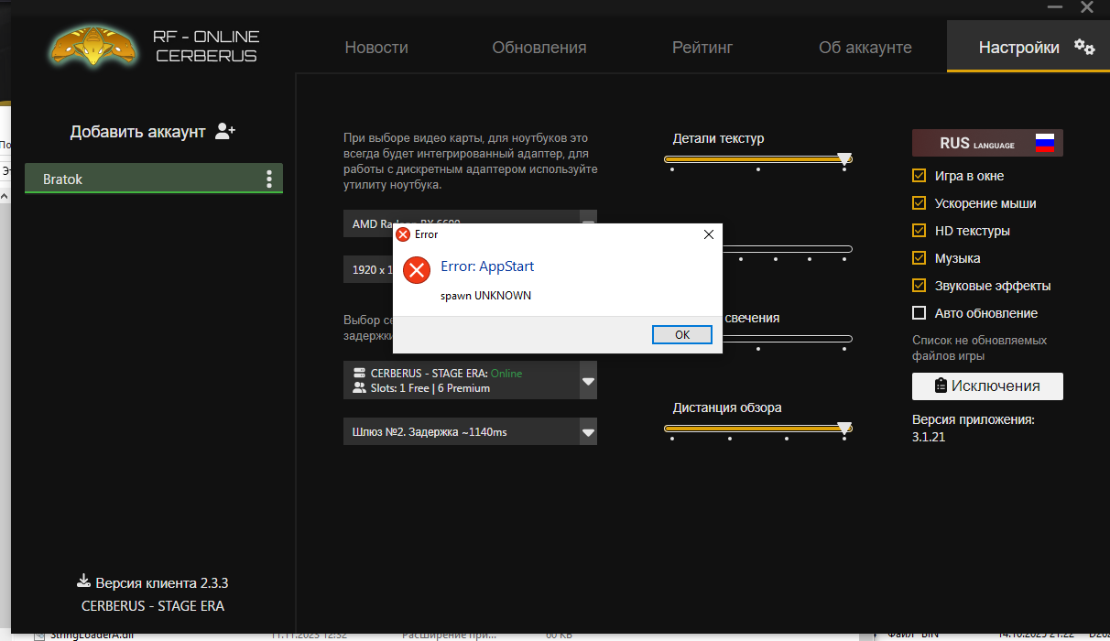The width and height of the screenshot is (1110, 641).
Task: Disable the Игра в окне checkbox
Action: click(920, 176)
